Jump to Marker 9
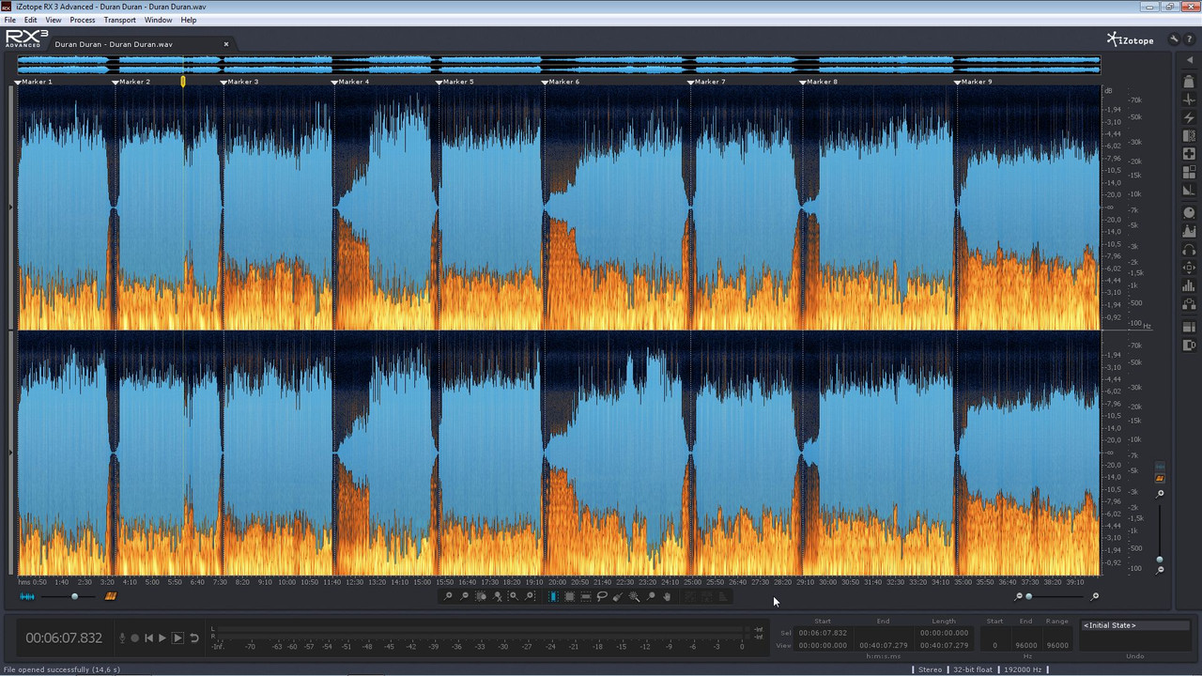Viewport: 1202px width, 676px height. pos(973,82)
